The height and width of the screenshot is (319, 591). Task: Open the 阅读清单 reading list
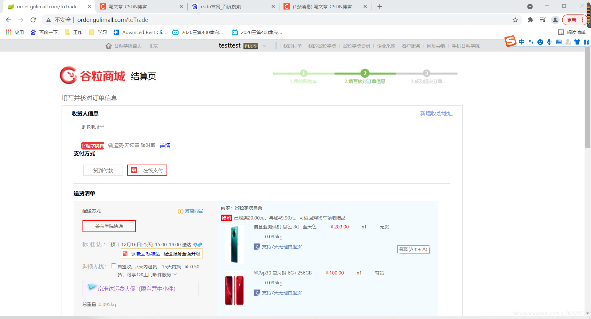572,32
